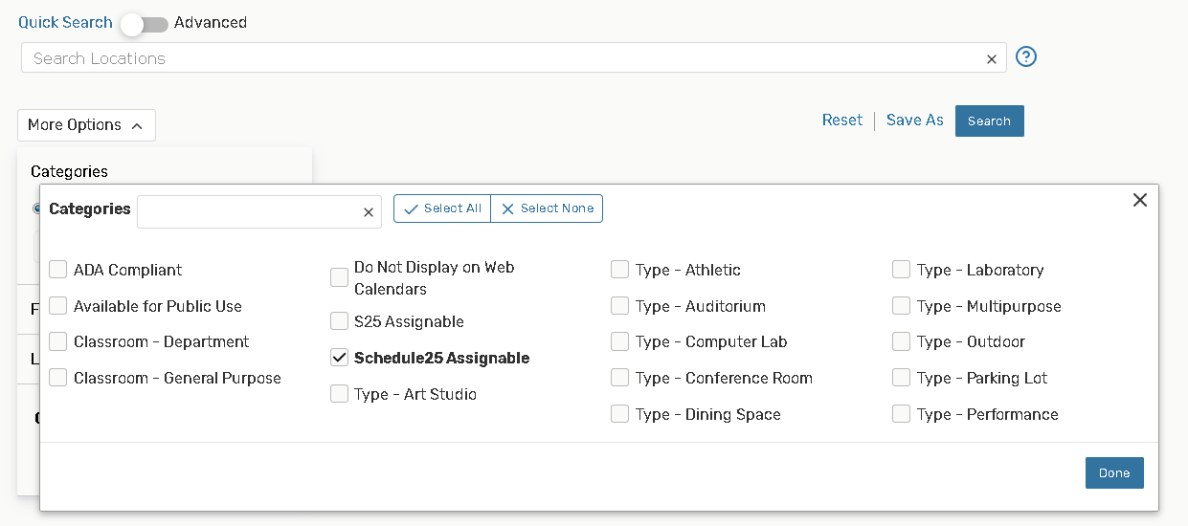Check the ADA Compliant checkbox
The width and height of the screenshot is (1188, 526).
click(58, 270)
